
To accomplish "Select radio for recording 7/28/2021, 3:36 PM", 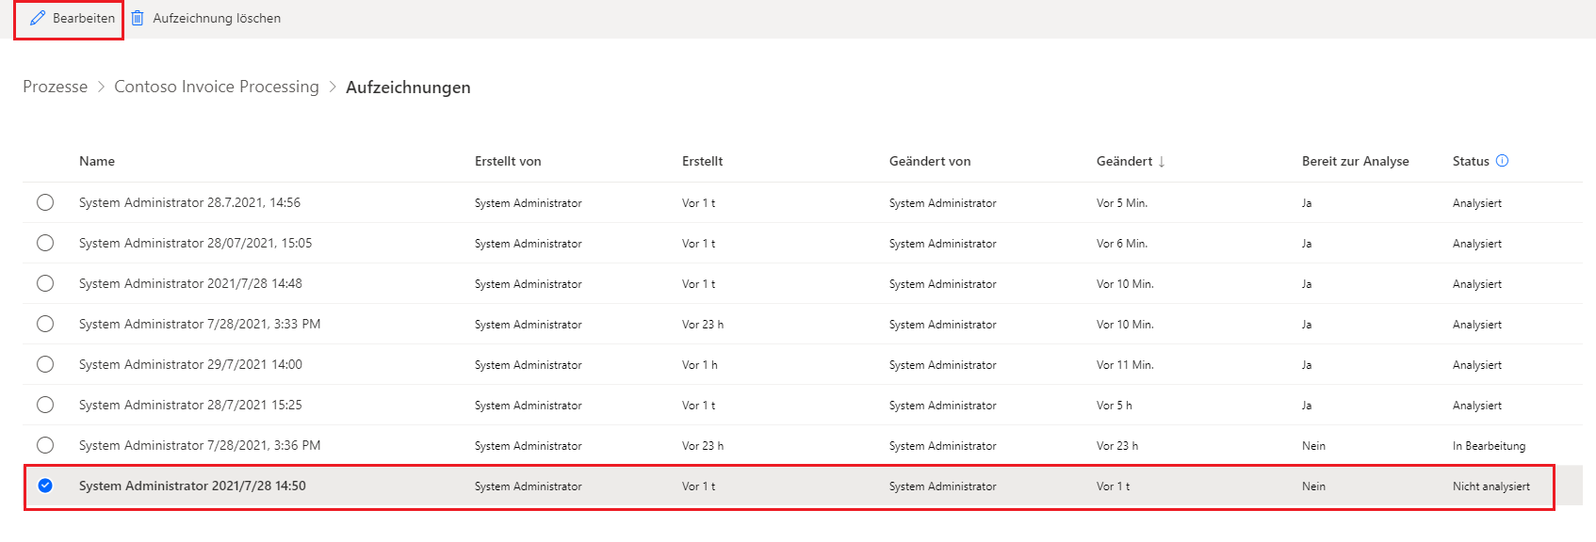I will tap(45, 445).
